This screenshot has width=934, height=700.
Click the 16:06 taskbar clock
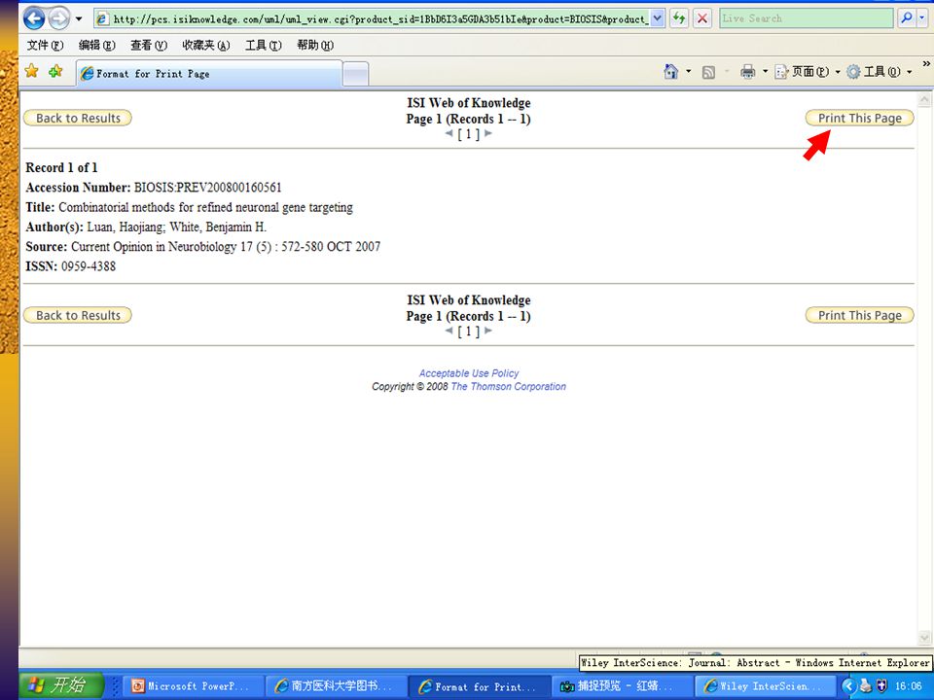click(x=908, y=686)
